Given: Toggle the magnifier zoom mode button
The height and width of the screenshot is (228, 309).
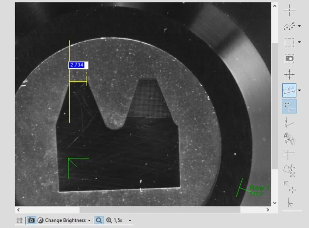Looking at the screenshot, I should [x=99, y=220].
